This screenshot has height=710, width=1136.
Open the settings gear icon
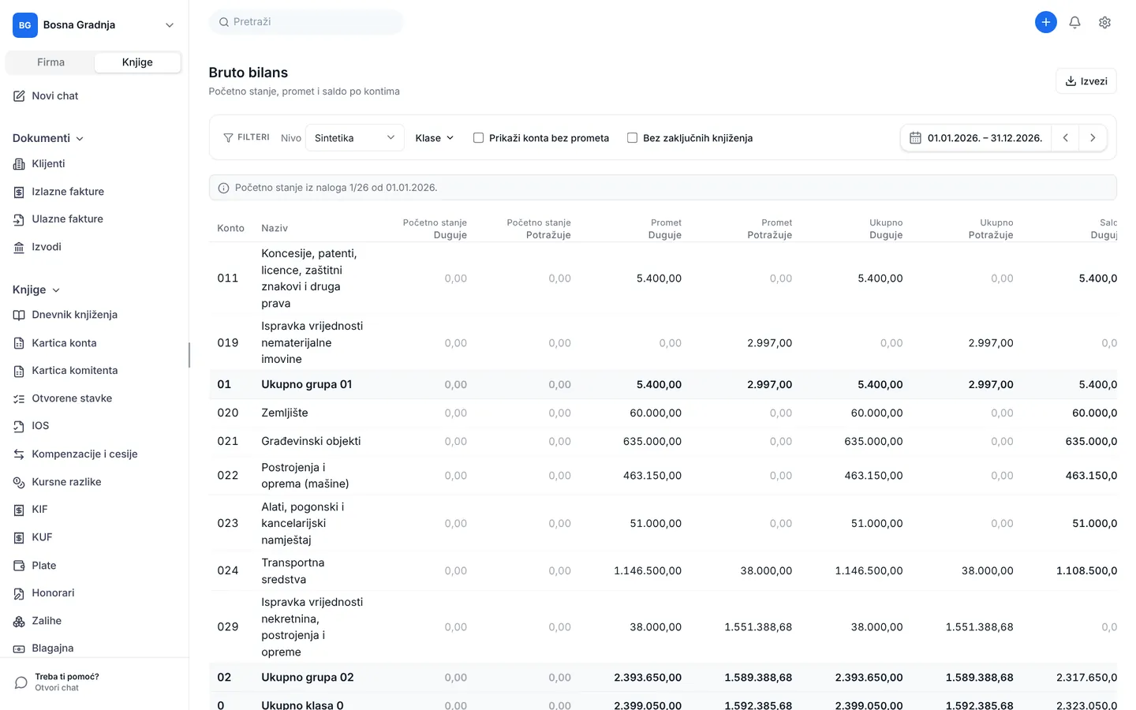pyautogui.click(x=1104, y=22)
